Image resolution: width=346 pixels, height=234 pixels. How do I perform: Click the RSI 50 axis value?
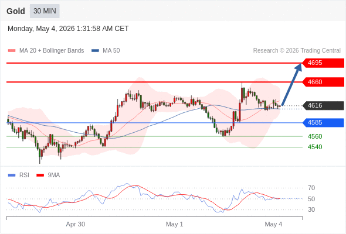click(311, 199)
